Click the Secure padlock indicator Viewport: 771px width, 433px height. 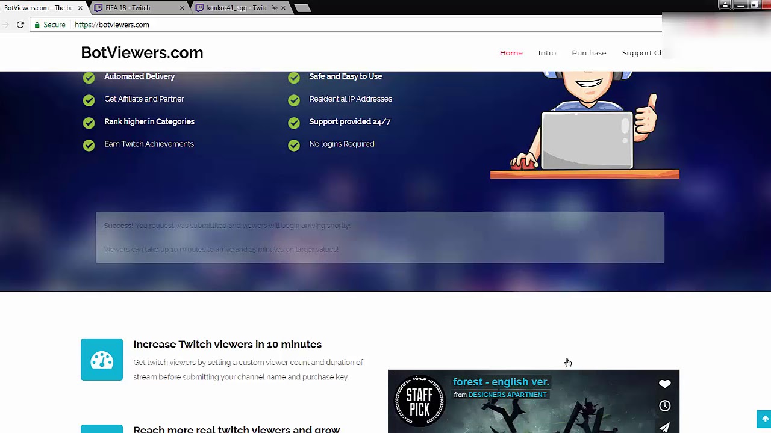pyautogui.click(x=50, y=25)
